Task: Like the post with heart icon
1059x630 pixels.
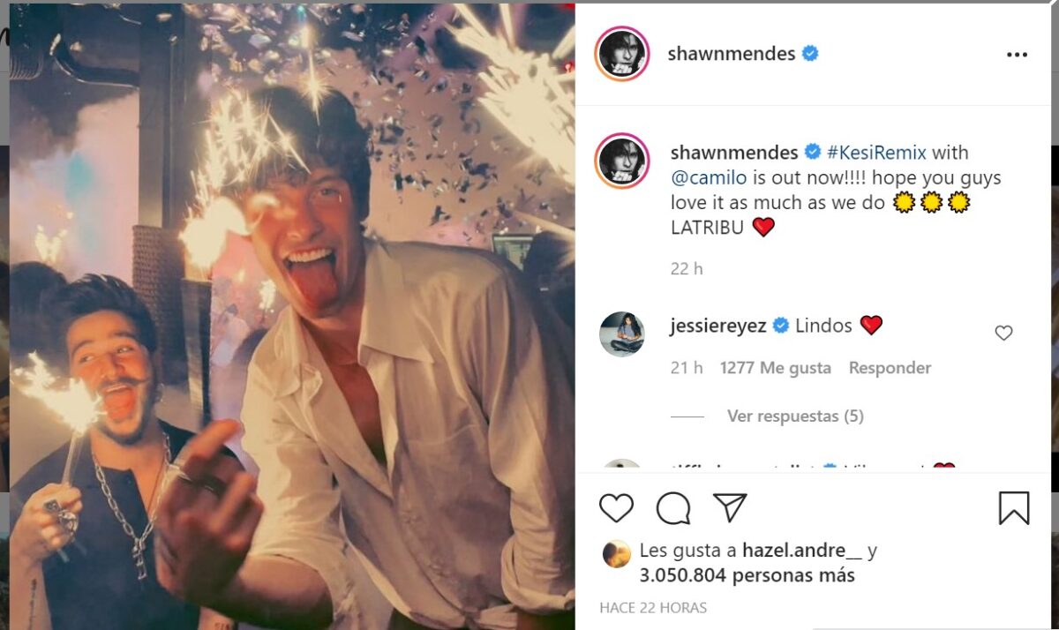Action: click(616, 508)
